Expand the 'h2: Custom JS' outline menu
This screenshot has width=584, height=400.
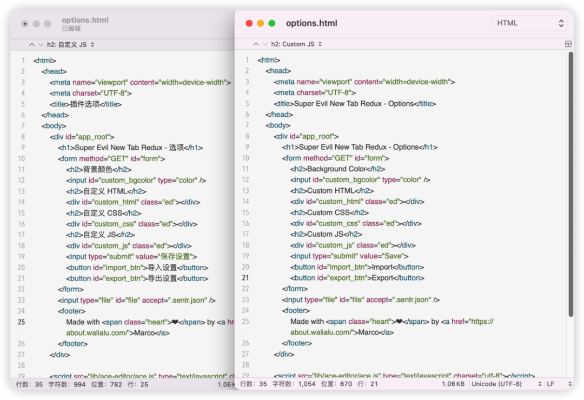point(296,44)
